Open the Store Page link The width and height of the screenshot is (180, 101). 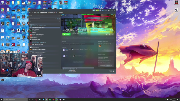click(x=66, y=38)
